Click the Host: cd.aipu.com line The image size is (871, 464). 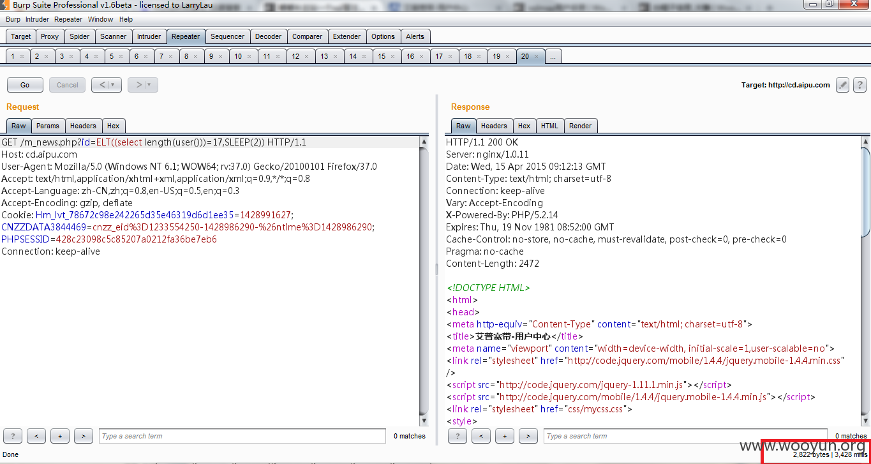click(40, 154)
